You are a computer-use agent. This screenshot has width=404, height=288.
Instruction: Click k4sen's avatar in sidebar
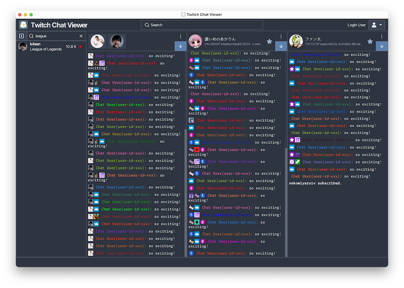coord(23,47)
